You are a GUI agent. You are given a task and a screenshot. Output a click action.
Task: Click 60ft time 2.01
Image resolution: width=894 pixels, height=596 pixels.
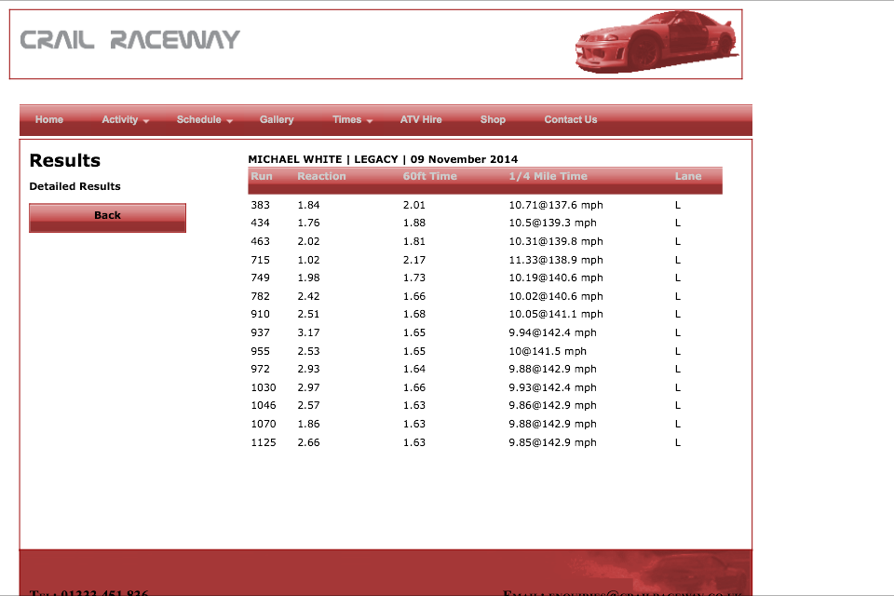pyautogui.click(x=414, y=205)
